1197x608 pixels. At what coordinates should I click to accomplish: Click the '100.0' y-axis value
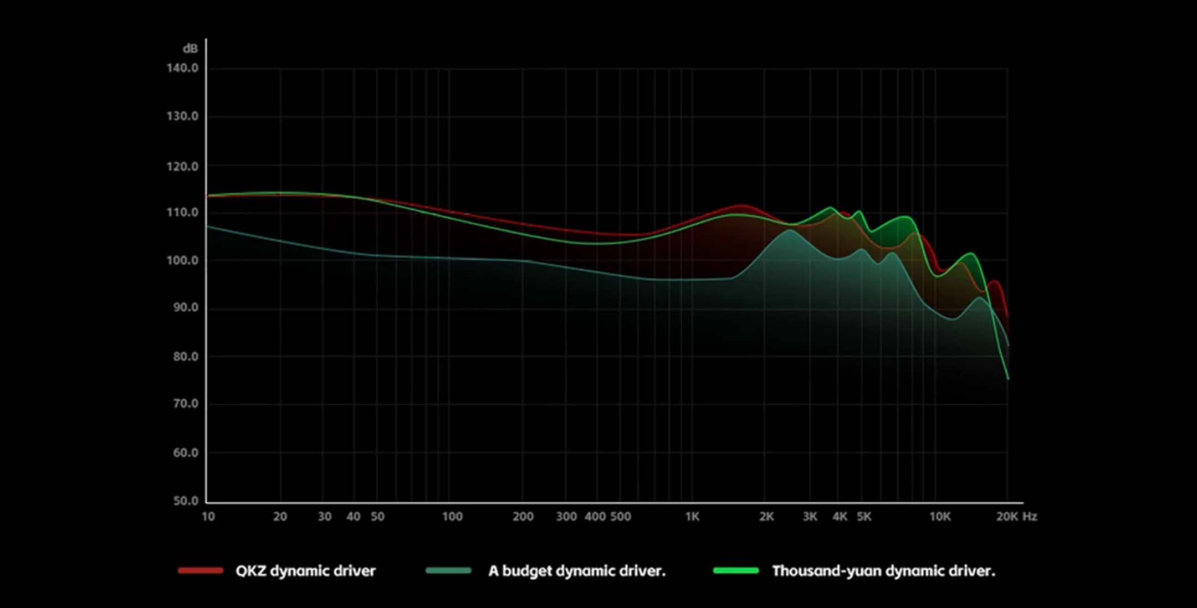[x=182, y=260]
